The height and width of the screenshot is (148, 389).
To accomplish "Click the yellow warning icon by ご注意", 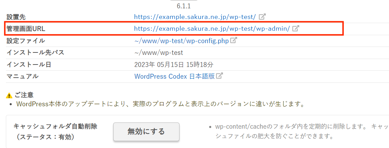I will click(x=9, y=95).
